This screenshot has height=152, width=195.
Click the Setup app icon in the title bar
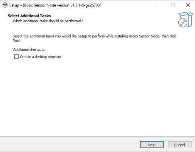pyautogui.click(x=5, y=5)
